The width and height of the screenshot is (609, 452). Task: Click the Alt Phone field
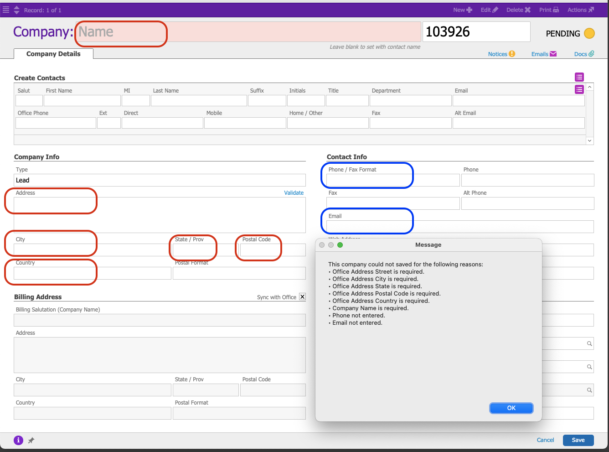coord(528,203)
